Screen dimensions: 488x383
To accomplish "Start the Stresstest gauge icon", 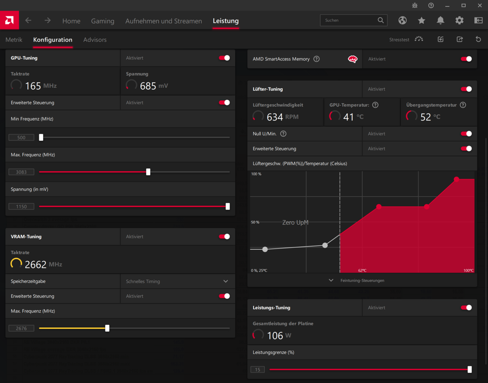I will [419, 39].
